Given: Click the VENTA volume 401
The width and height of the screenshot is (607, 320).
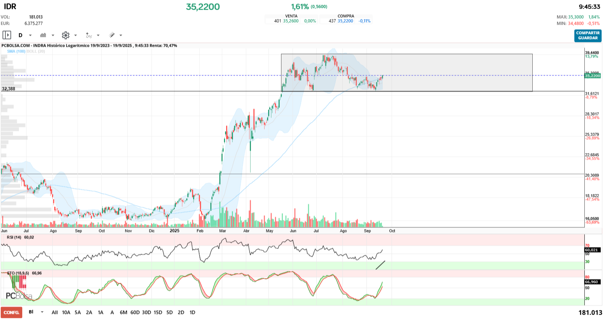Looking at the screenshot, I should pos(277,21).
